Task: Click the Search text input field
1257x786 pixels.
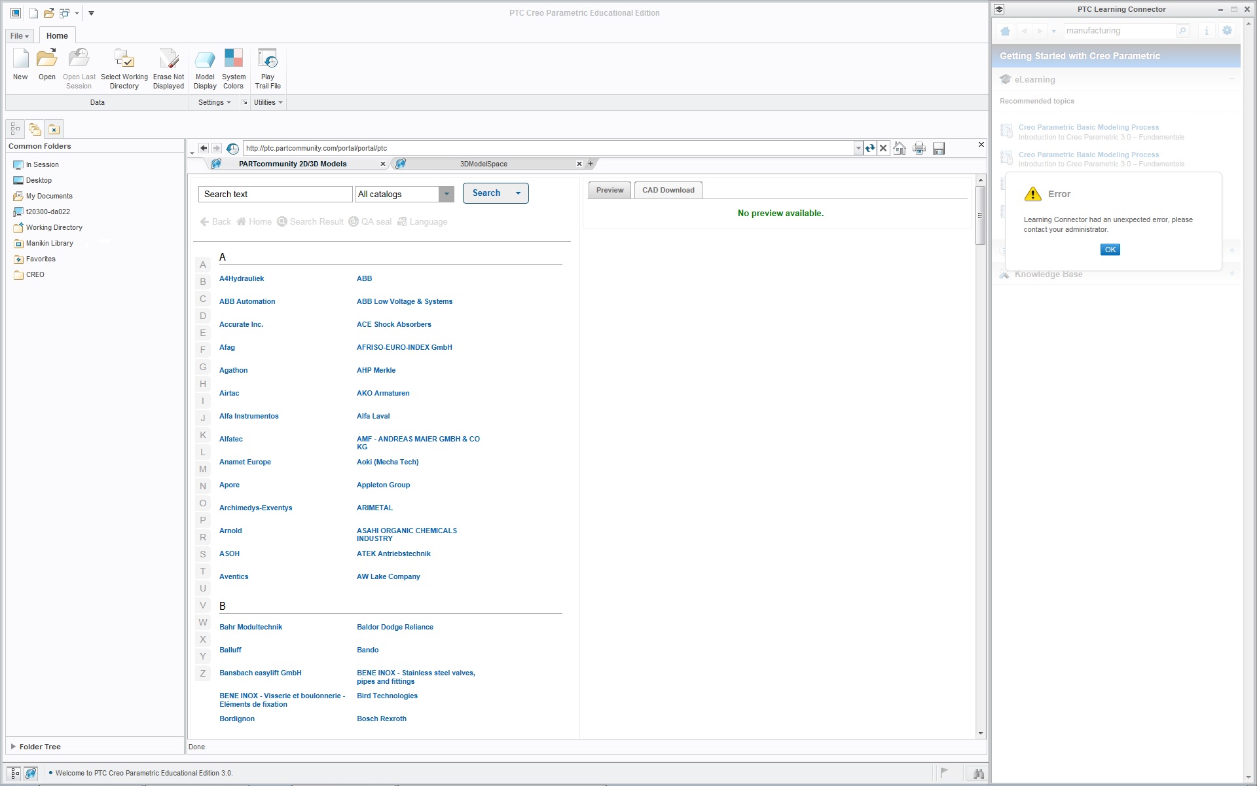Action: click(275, 195)
